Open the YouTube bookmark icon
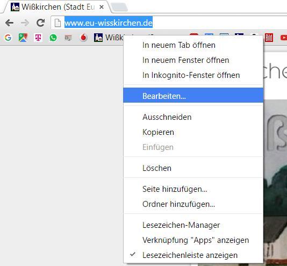 (x=284, y=38)
